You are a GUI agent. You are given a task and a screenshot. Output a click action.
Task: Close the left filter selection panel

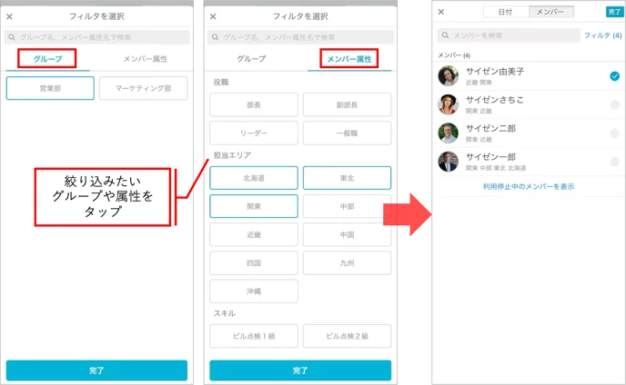pyautogui.click(x=10, y=16)
